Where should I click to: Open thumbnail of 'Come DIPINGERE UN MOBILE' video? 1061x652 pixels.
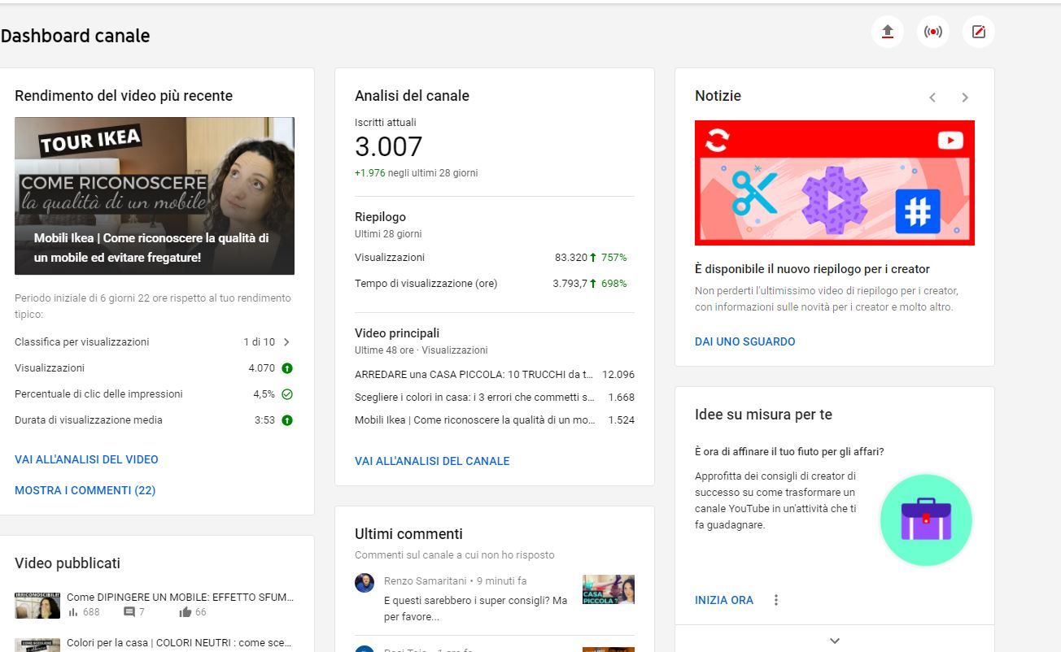(37, 606)
